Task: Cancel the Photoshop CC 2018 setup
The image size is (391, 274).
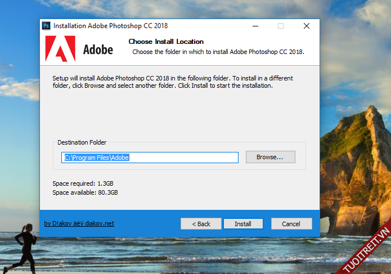Action: pos(291,224)
